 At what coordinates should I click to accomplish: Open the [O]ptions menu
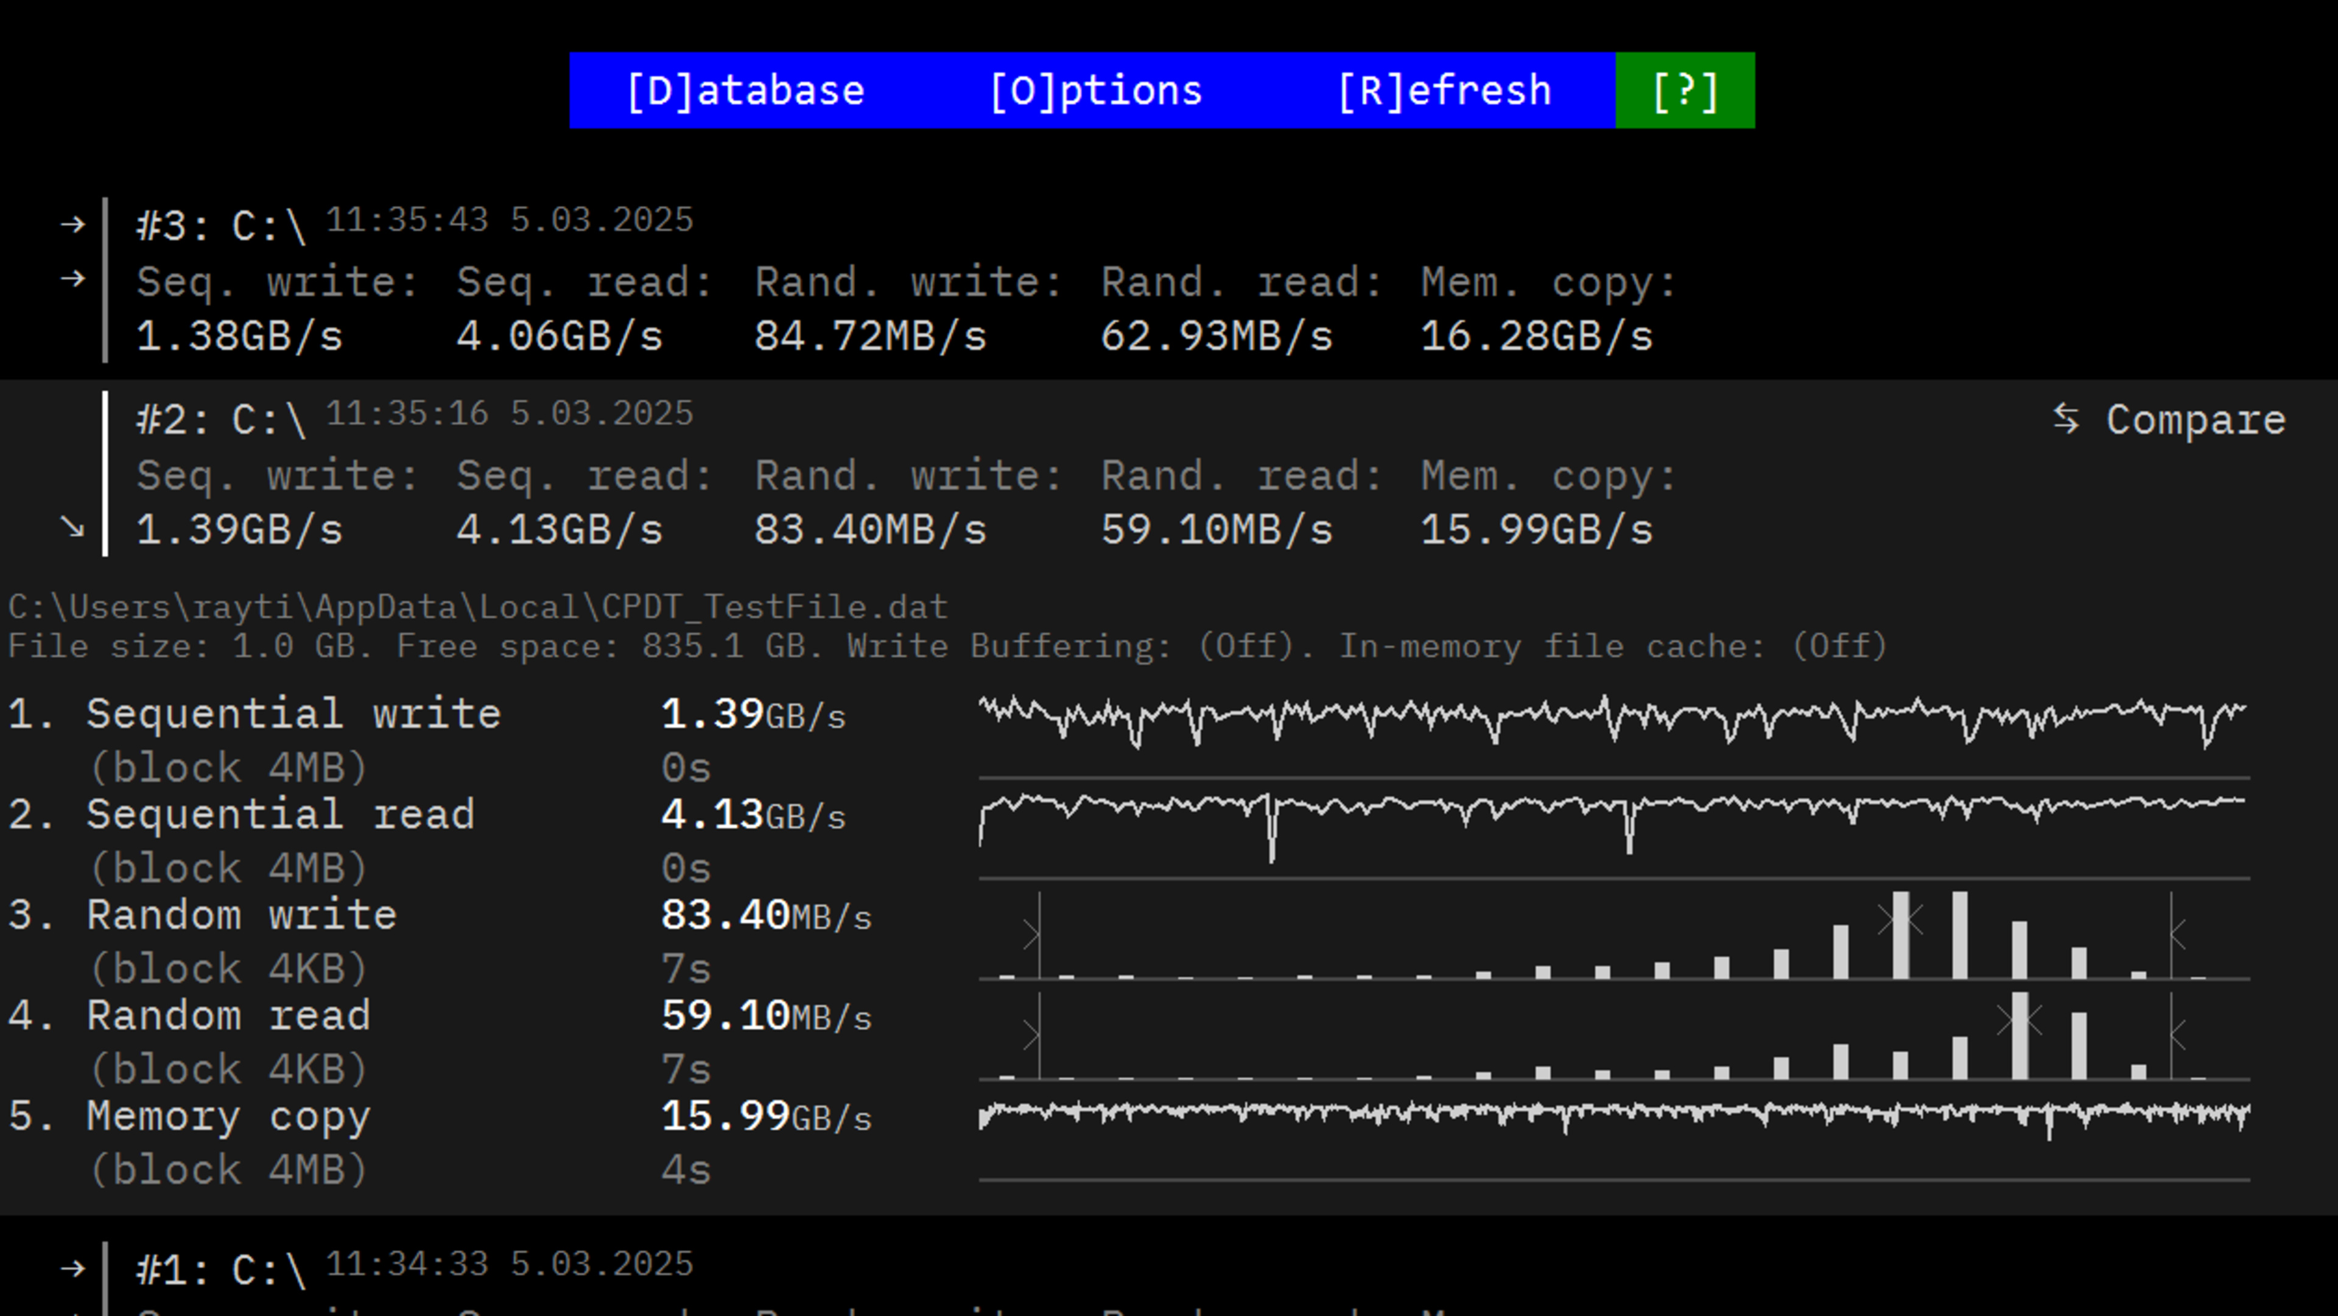click(1095, 91)
